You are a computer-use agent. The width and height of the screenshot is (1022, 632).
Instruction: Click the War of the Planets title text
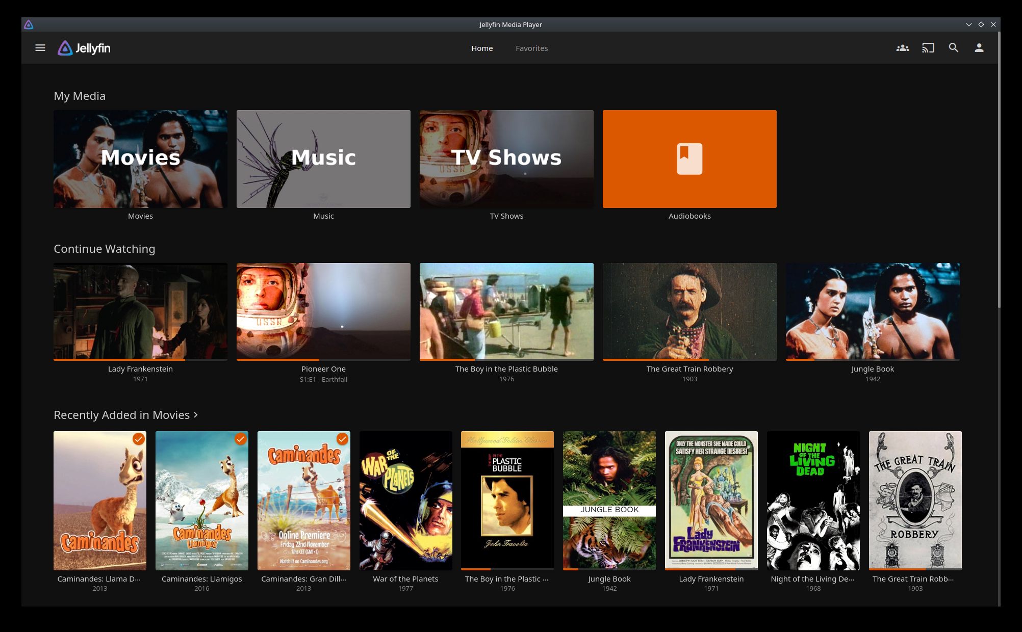406,579
